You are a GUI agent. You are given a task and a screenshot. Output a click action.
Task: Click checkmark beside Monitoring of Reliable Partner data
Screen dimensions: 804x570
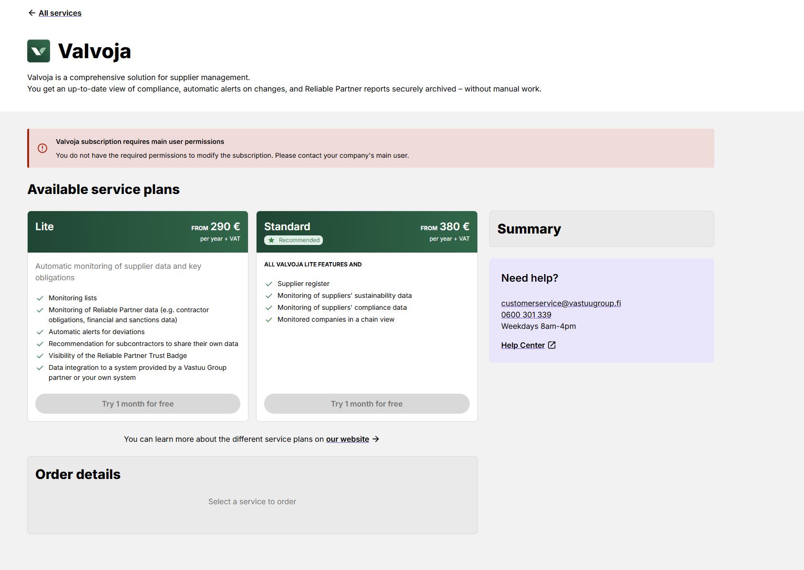tap(40, 310)
